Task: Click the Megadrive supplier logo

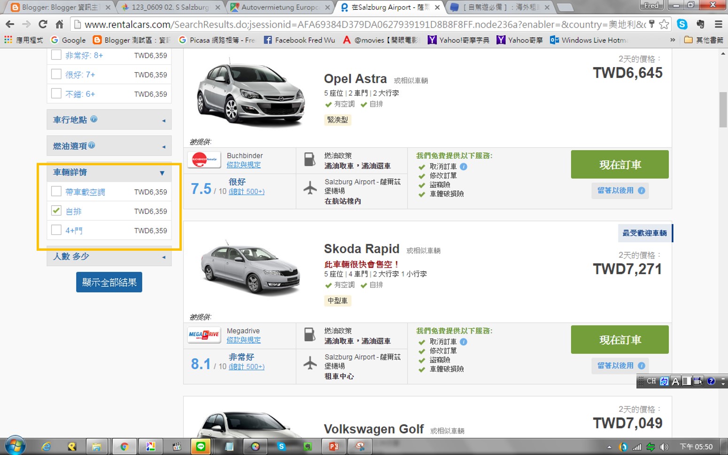Action: pos(204,335)
